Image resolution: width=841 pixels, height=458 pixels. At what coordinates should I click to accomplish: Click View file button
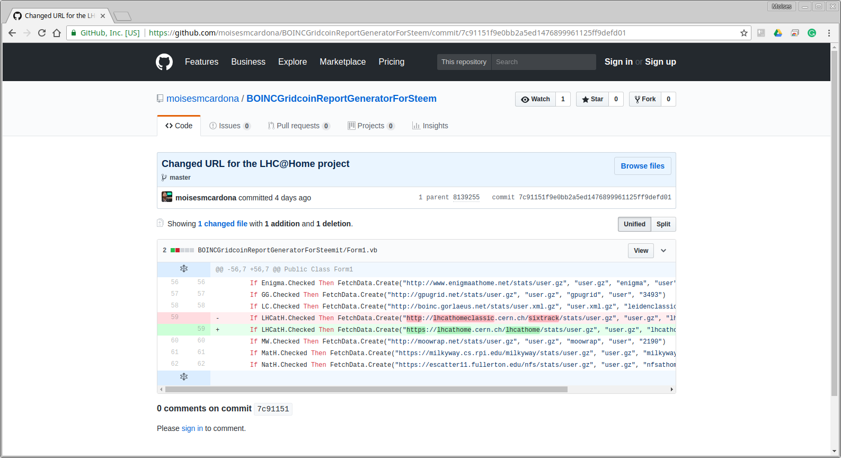pyautogui.click(x=641, y=251)
